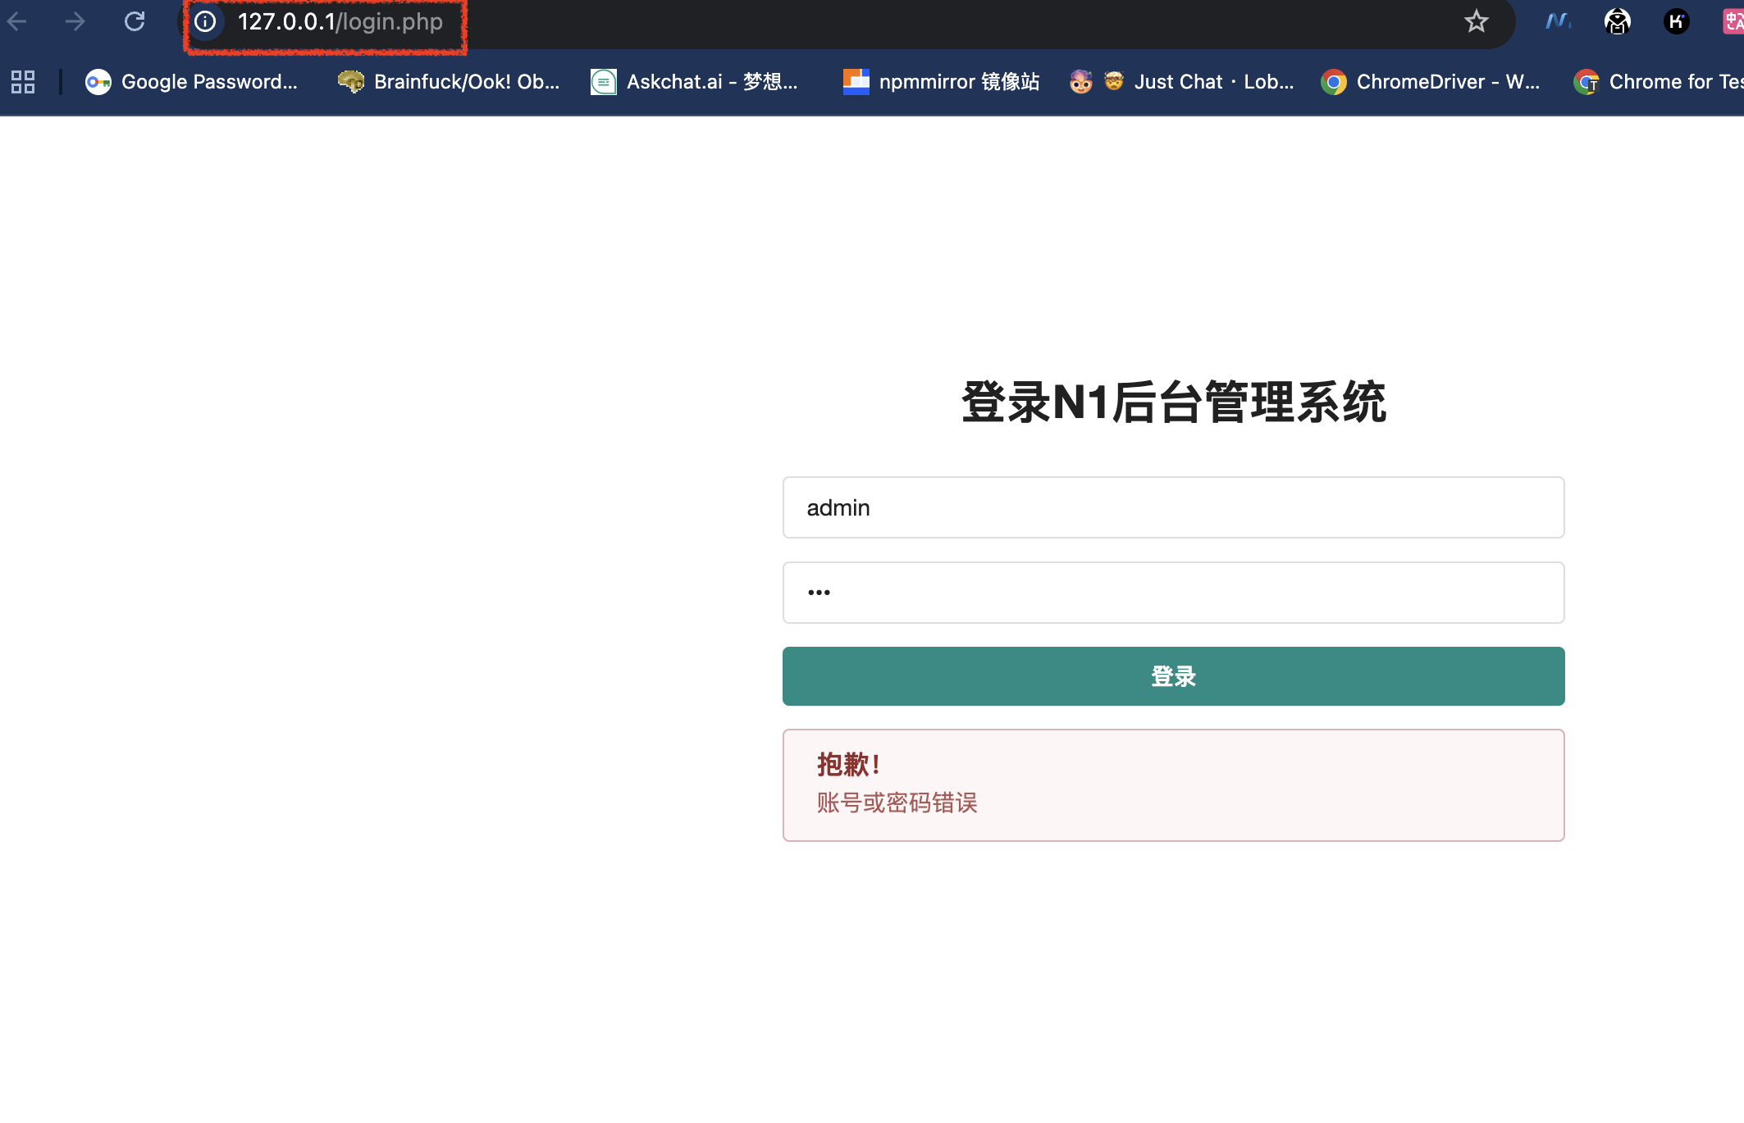Click the browser forward arrow
Image resolution: width=1744 pixels, height=1123 pixels.
click(75, 21)
